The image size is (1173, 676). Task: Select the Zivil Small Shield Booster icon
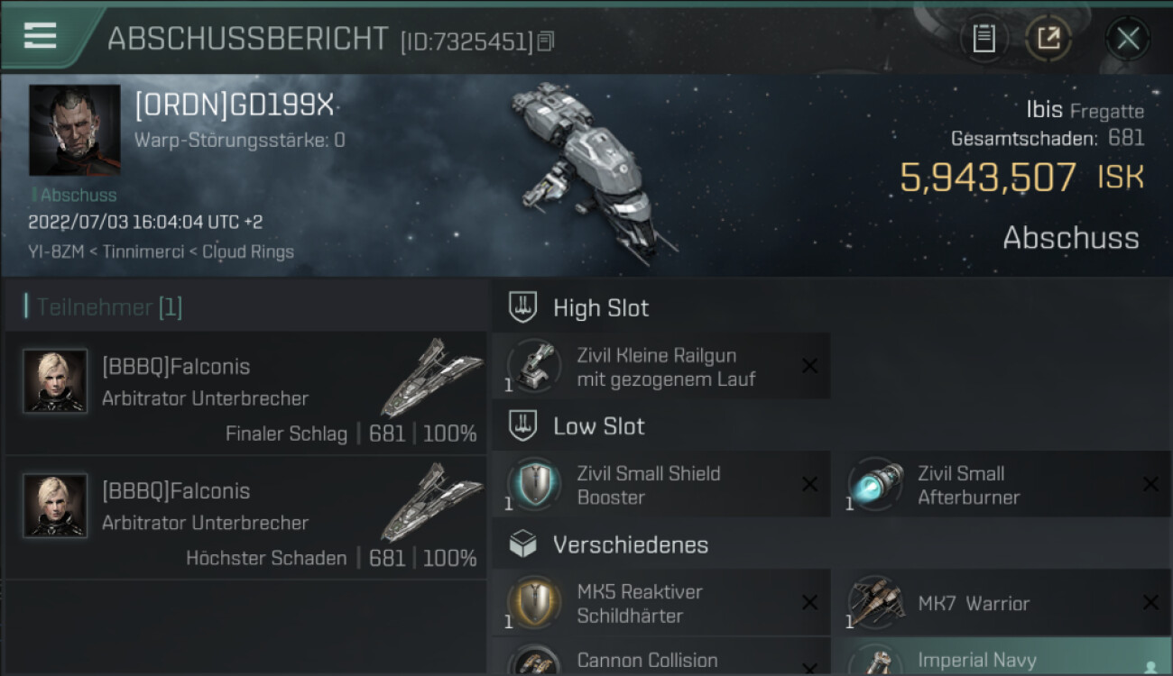(x=534, y=484)
